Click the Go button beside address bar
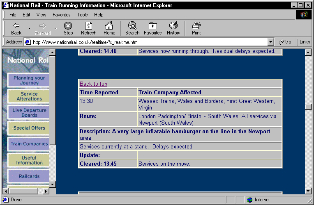 click(285, 42)
